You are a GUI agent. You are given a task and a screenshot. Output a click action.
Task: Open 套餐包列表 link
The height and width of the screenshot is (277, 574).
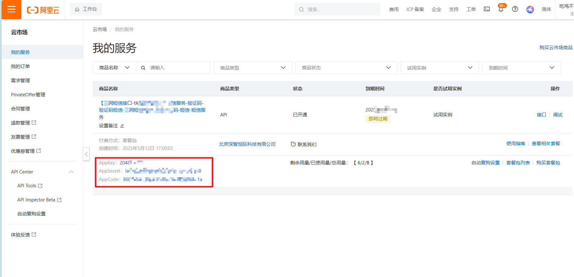click(x=518, y=163)
